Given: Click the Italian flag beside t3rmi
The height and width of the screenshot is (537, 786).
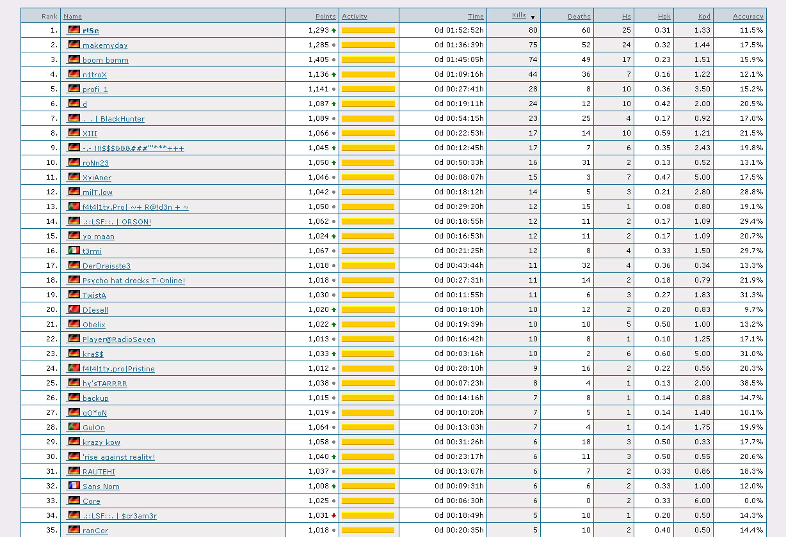Looking at the screenshot, I should [74, 251].
